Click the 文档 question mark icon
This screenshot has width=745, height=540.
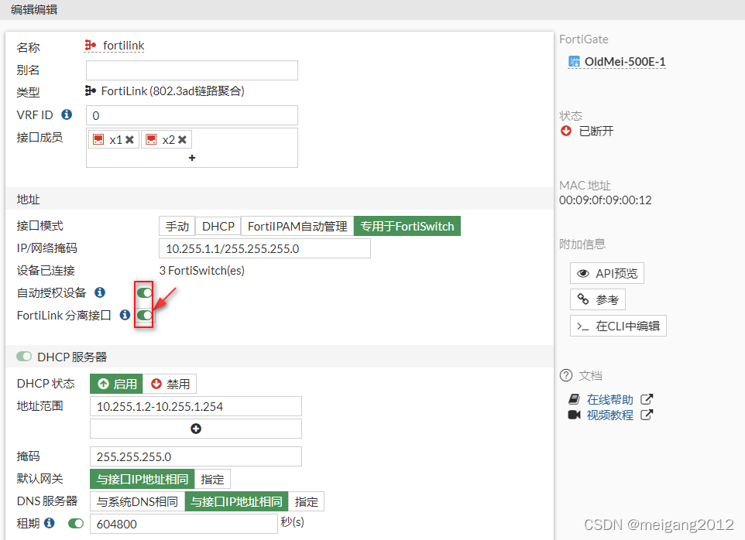(x=566, y=375)
